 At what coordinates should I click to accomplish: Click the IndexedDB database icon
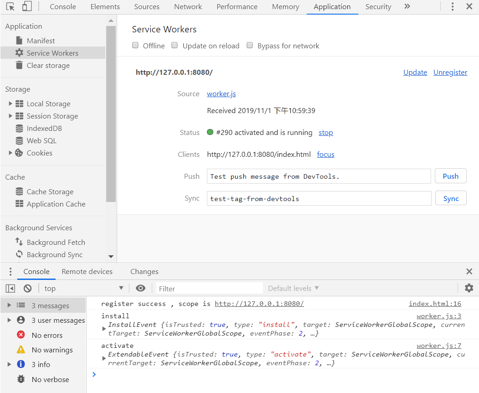[19, 129]
